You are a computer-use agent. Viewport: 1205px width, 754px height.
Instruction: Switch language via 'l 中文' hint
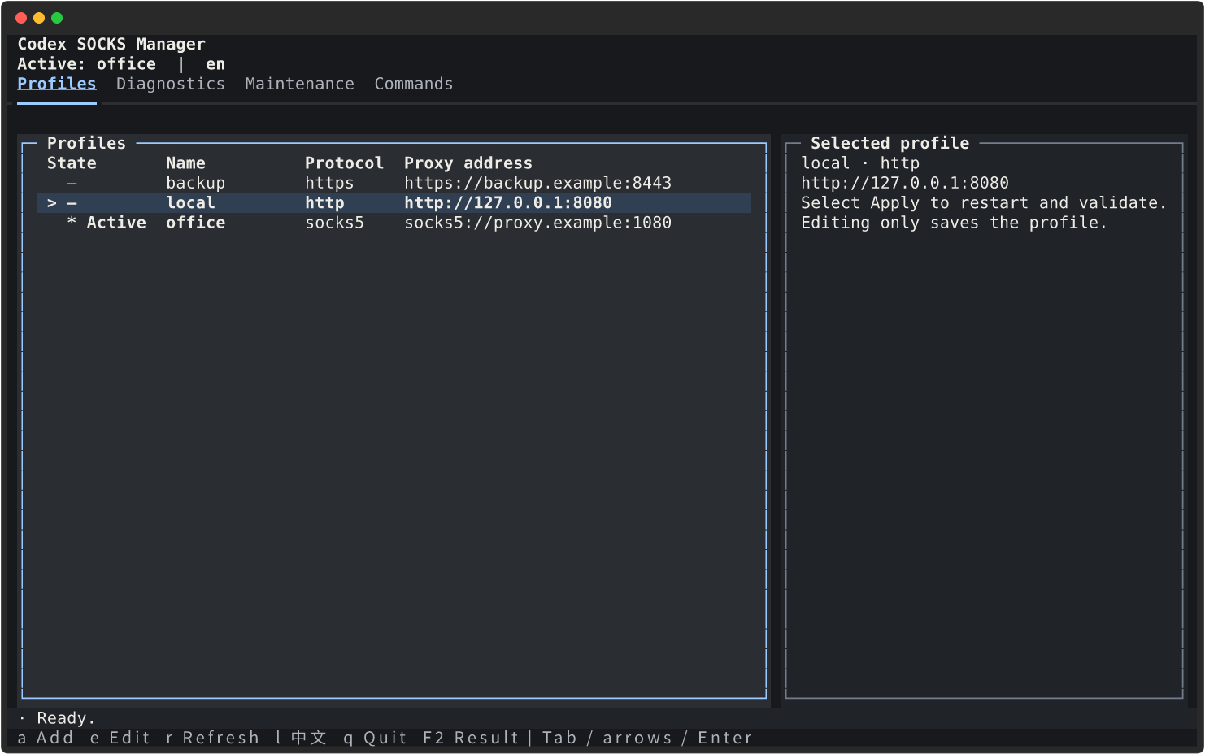(301, 738)
